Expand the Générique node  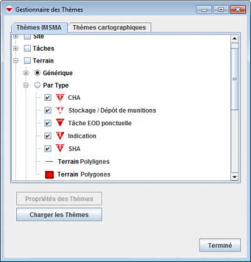pyautogui.click(x=26, y=73)
